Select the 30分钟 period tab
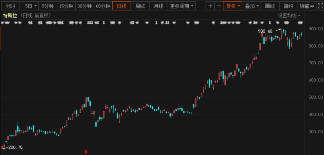324x155 pixels. click(85, 6)
